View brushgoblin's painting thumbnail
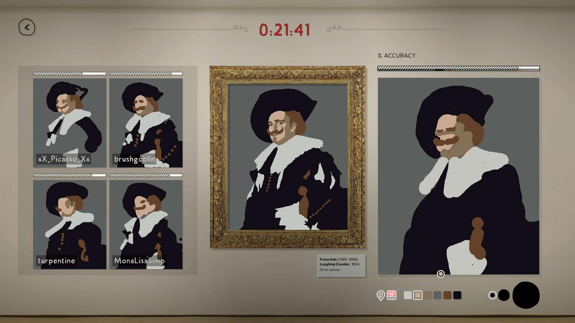The image size is (575, 323). 146,123
